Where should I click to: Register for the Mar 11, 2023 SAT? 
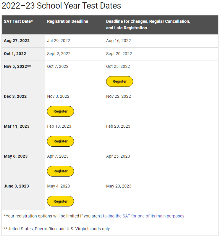point(61,141)
